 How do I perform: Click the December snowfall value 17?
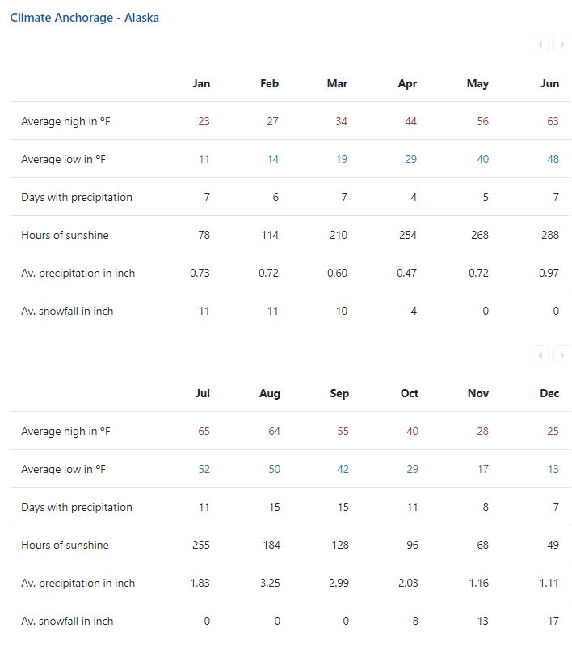(x=553, y=621)
